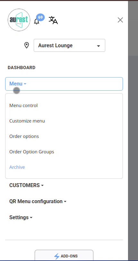Open the Aurest Lounge location dropdown
The width and height of the screenshot is (138, 261).
coord(70,45)
